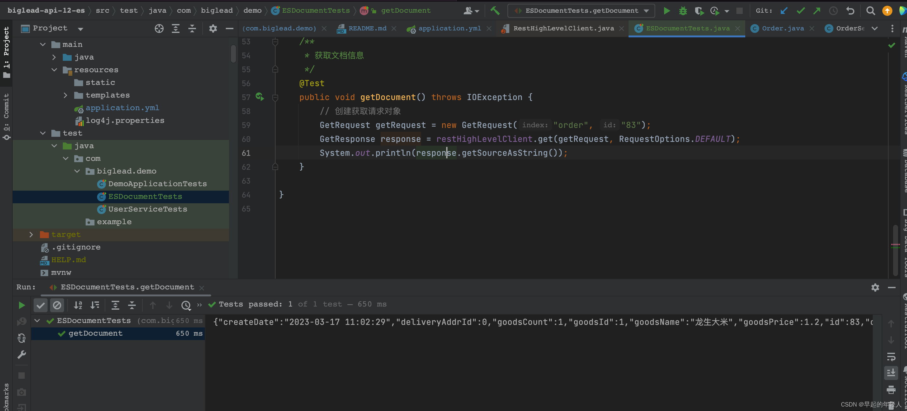Hide the Project tool window
Viewport: 907px width, 411px height.
pos(229,28)
